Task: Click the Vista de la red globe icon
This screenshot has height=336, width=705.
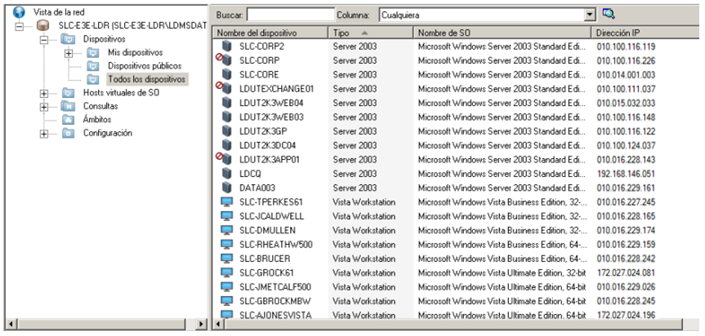Action: tap(20, 12)
